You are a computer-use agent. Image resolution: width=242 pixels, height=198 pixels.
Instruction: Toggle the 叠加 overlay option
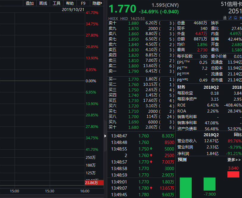pos(29,3)
